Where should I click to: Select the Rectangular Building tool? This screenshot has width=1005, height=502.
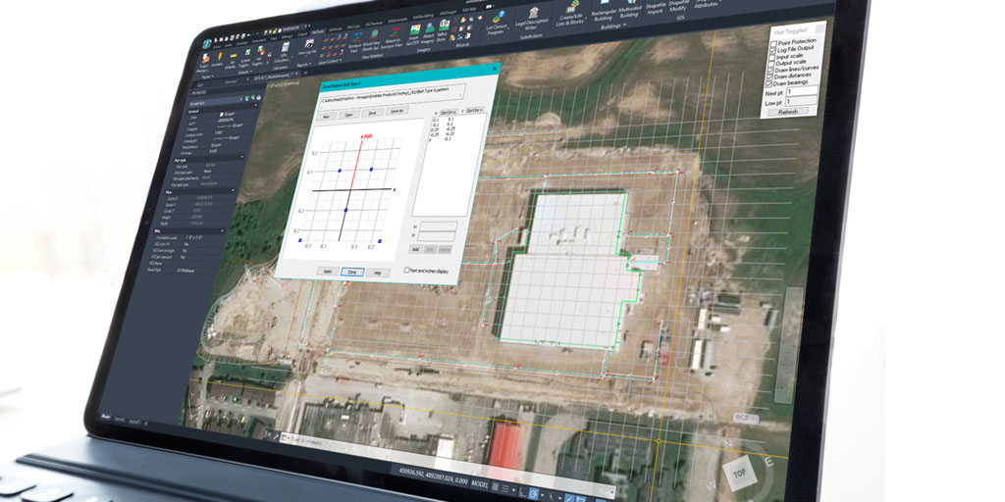click(604, 12)
